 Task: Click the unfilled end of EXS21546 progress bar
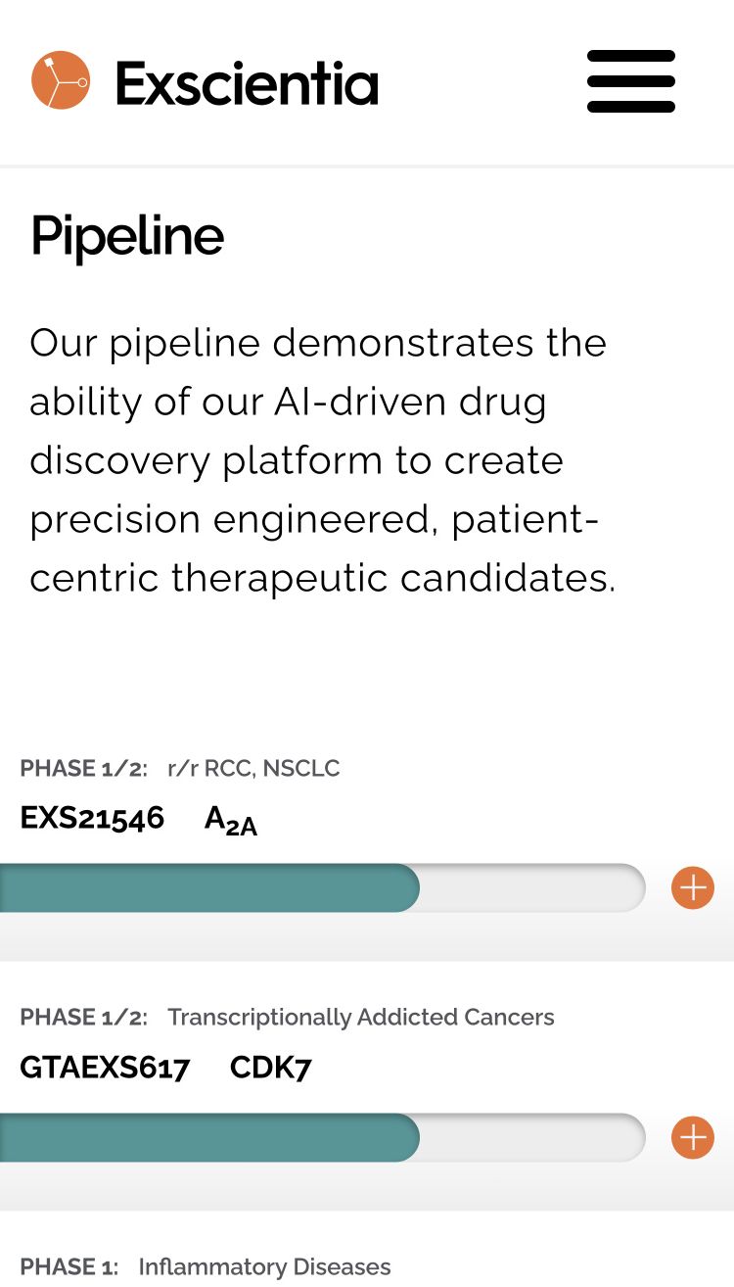point(533,888)
